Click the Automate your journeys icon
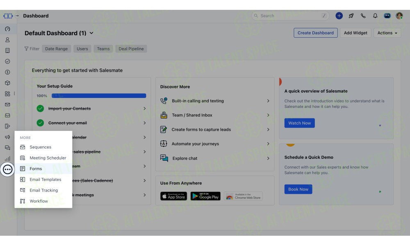This screenshot has width=410, height=246. [164, 143]
